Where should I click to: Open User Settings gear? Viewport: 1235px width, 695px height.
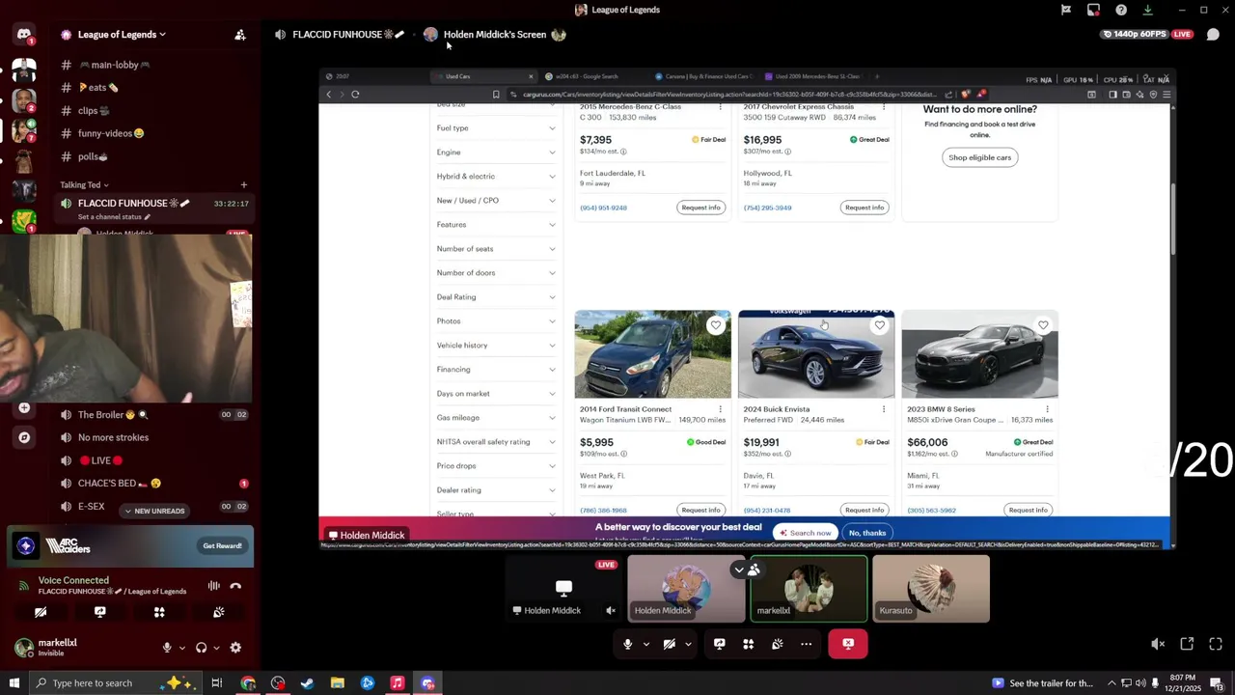(235, 649)
